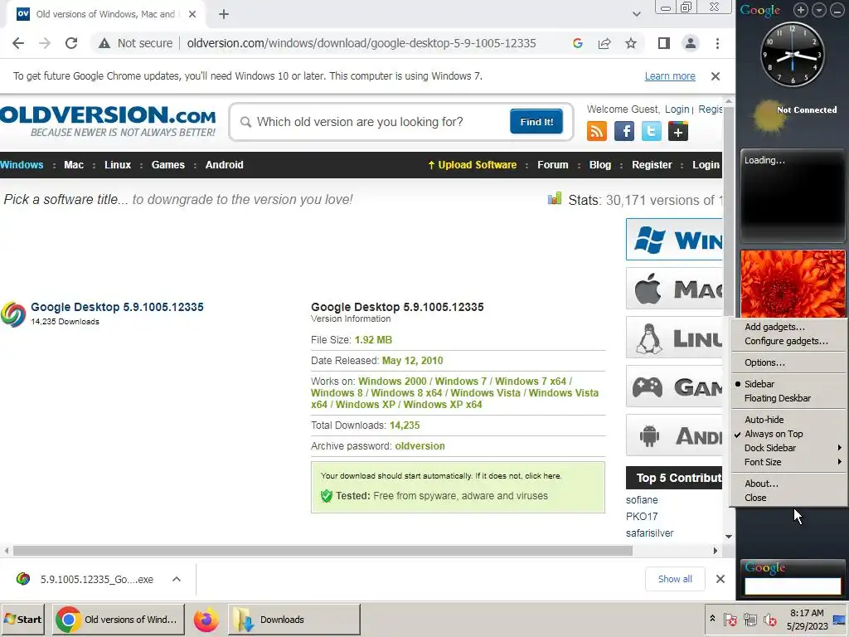Reload the oldversion.com page
The image size is (849, 637).
71,43
